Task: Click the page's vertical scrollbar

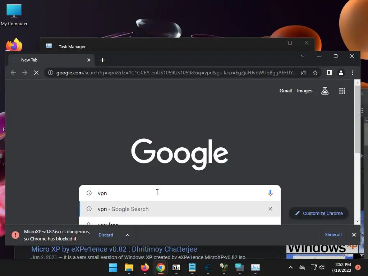Action: coord(357,120)
